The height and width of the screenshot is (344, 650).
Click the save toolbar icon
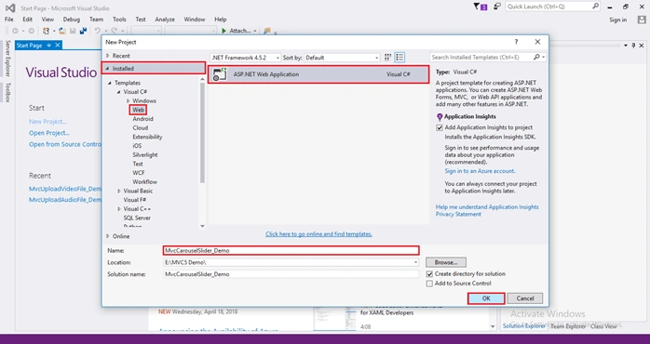click(73, 31)
